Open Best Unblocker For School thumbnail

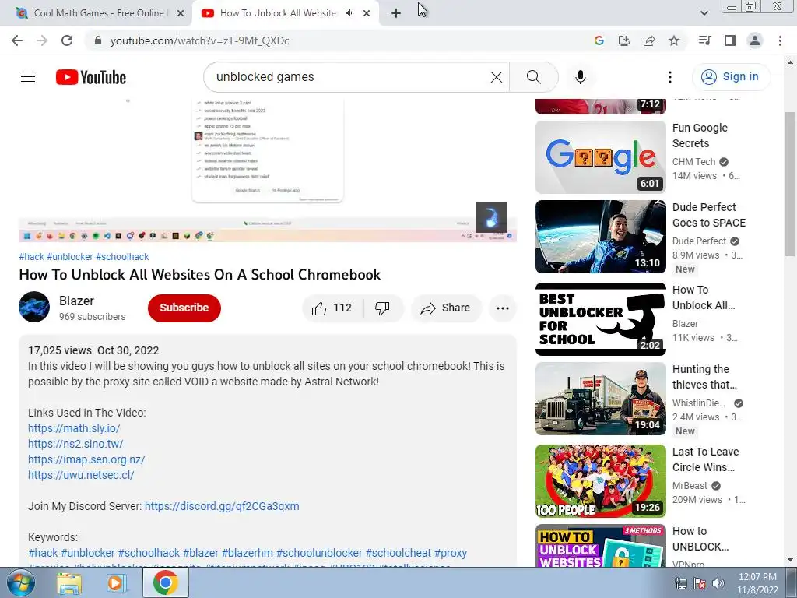600,319
